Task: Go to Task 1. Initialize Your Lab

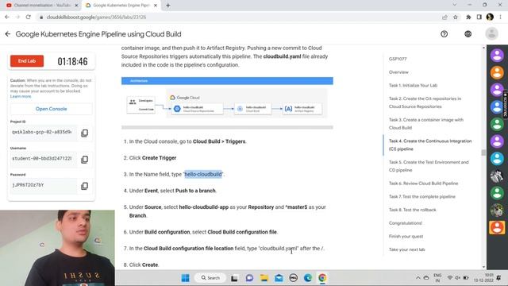Action: [x=413, y=86]
